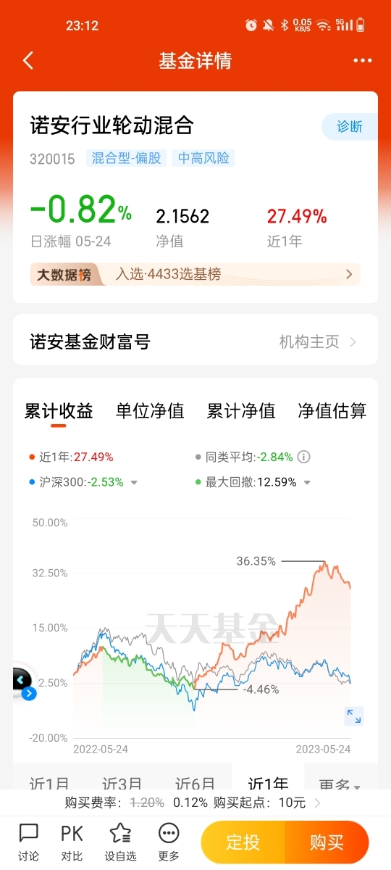
Task: Tap info icon beside 同类平均
Action: pos(304,457)
